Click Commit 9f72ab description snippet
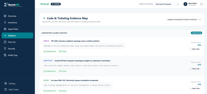Screen dimensions: 207x94 pyautogui.click(x=81, y=65)
